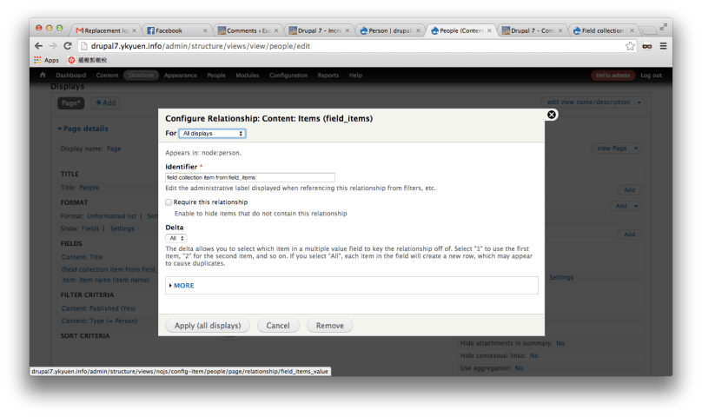Click the Cancel button

(x=278, y=325)
